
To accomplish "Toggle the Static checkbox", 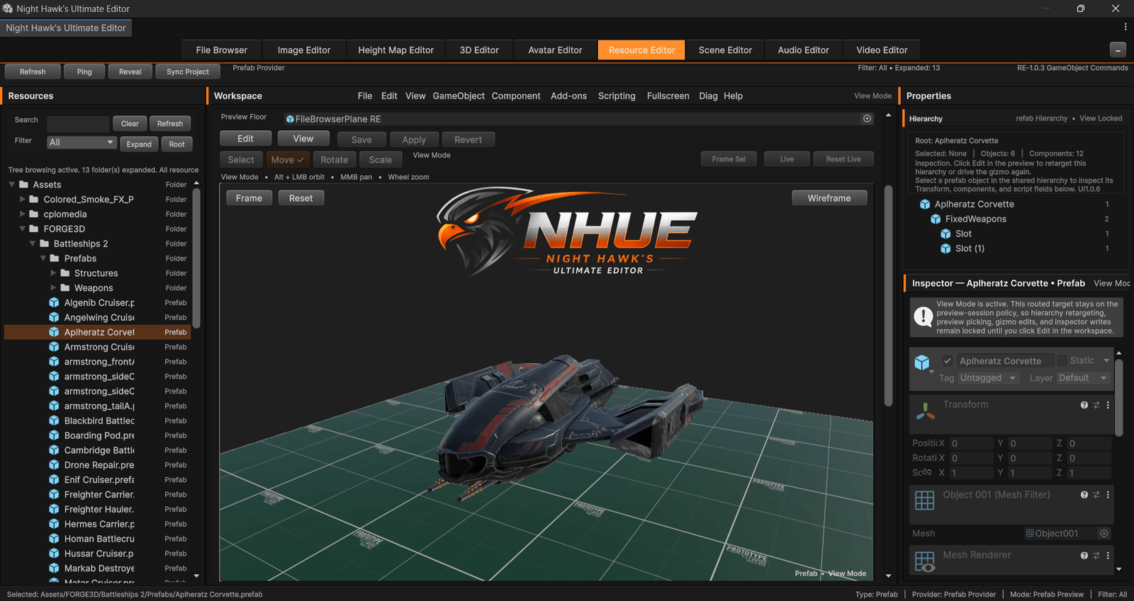I will [x=1062, y=361].
